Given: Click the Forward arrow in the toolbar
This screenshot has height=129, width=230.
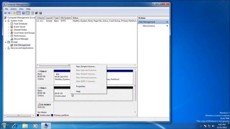Looking at the screenshot, I should [9, 13].
